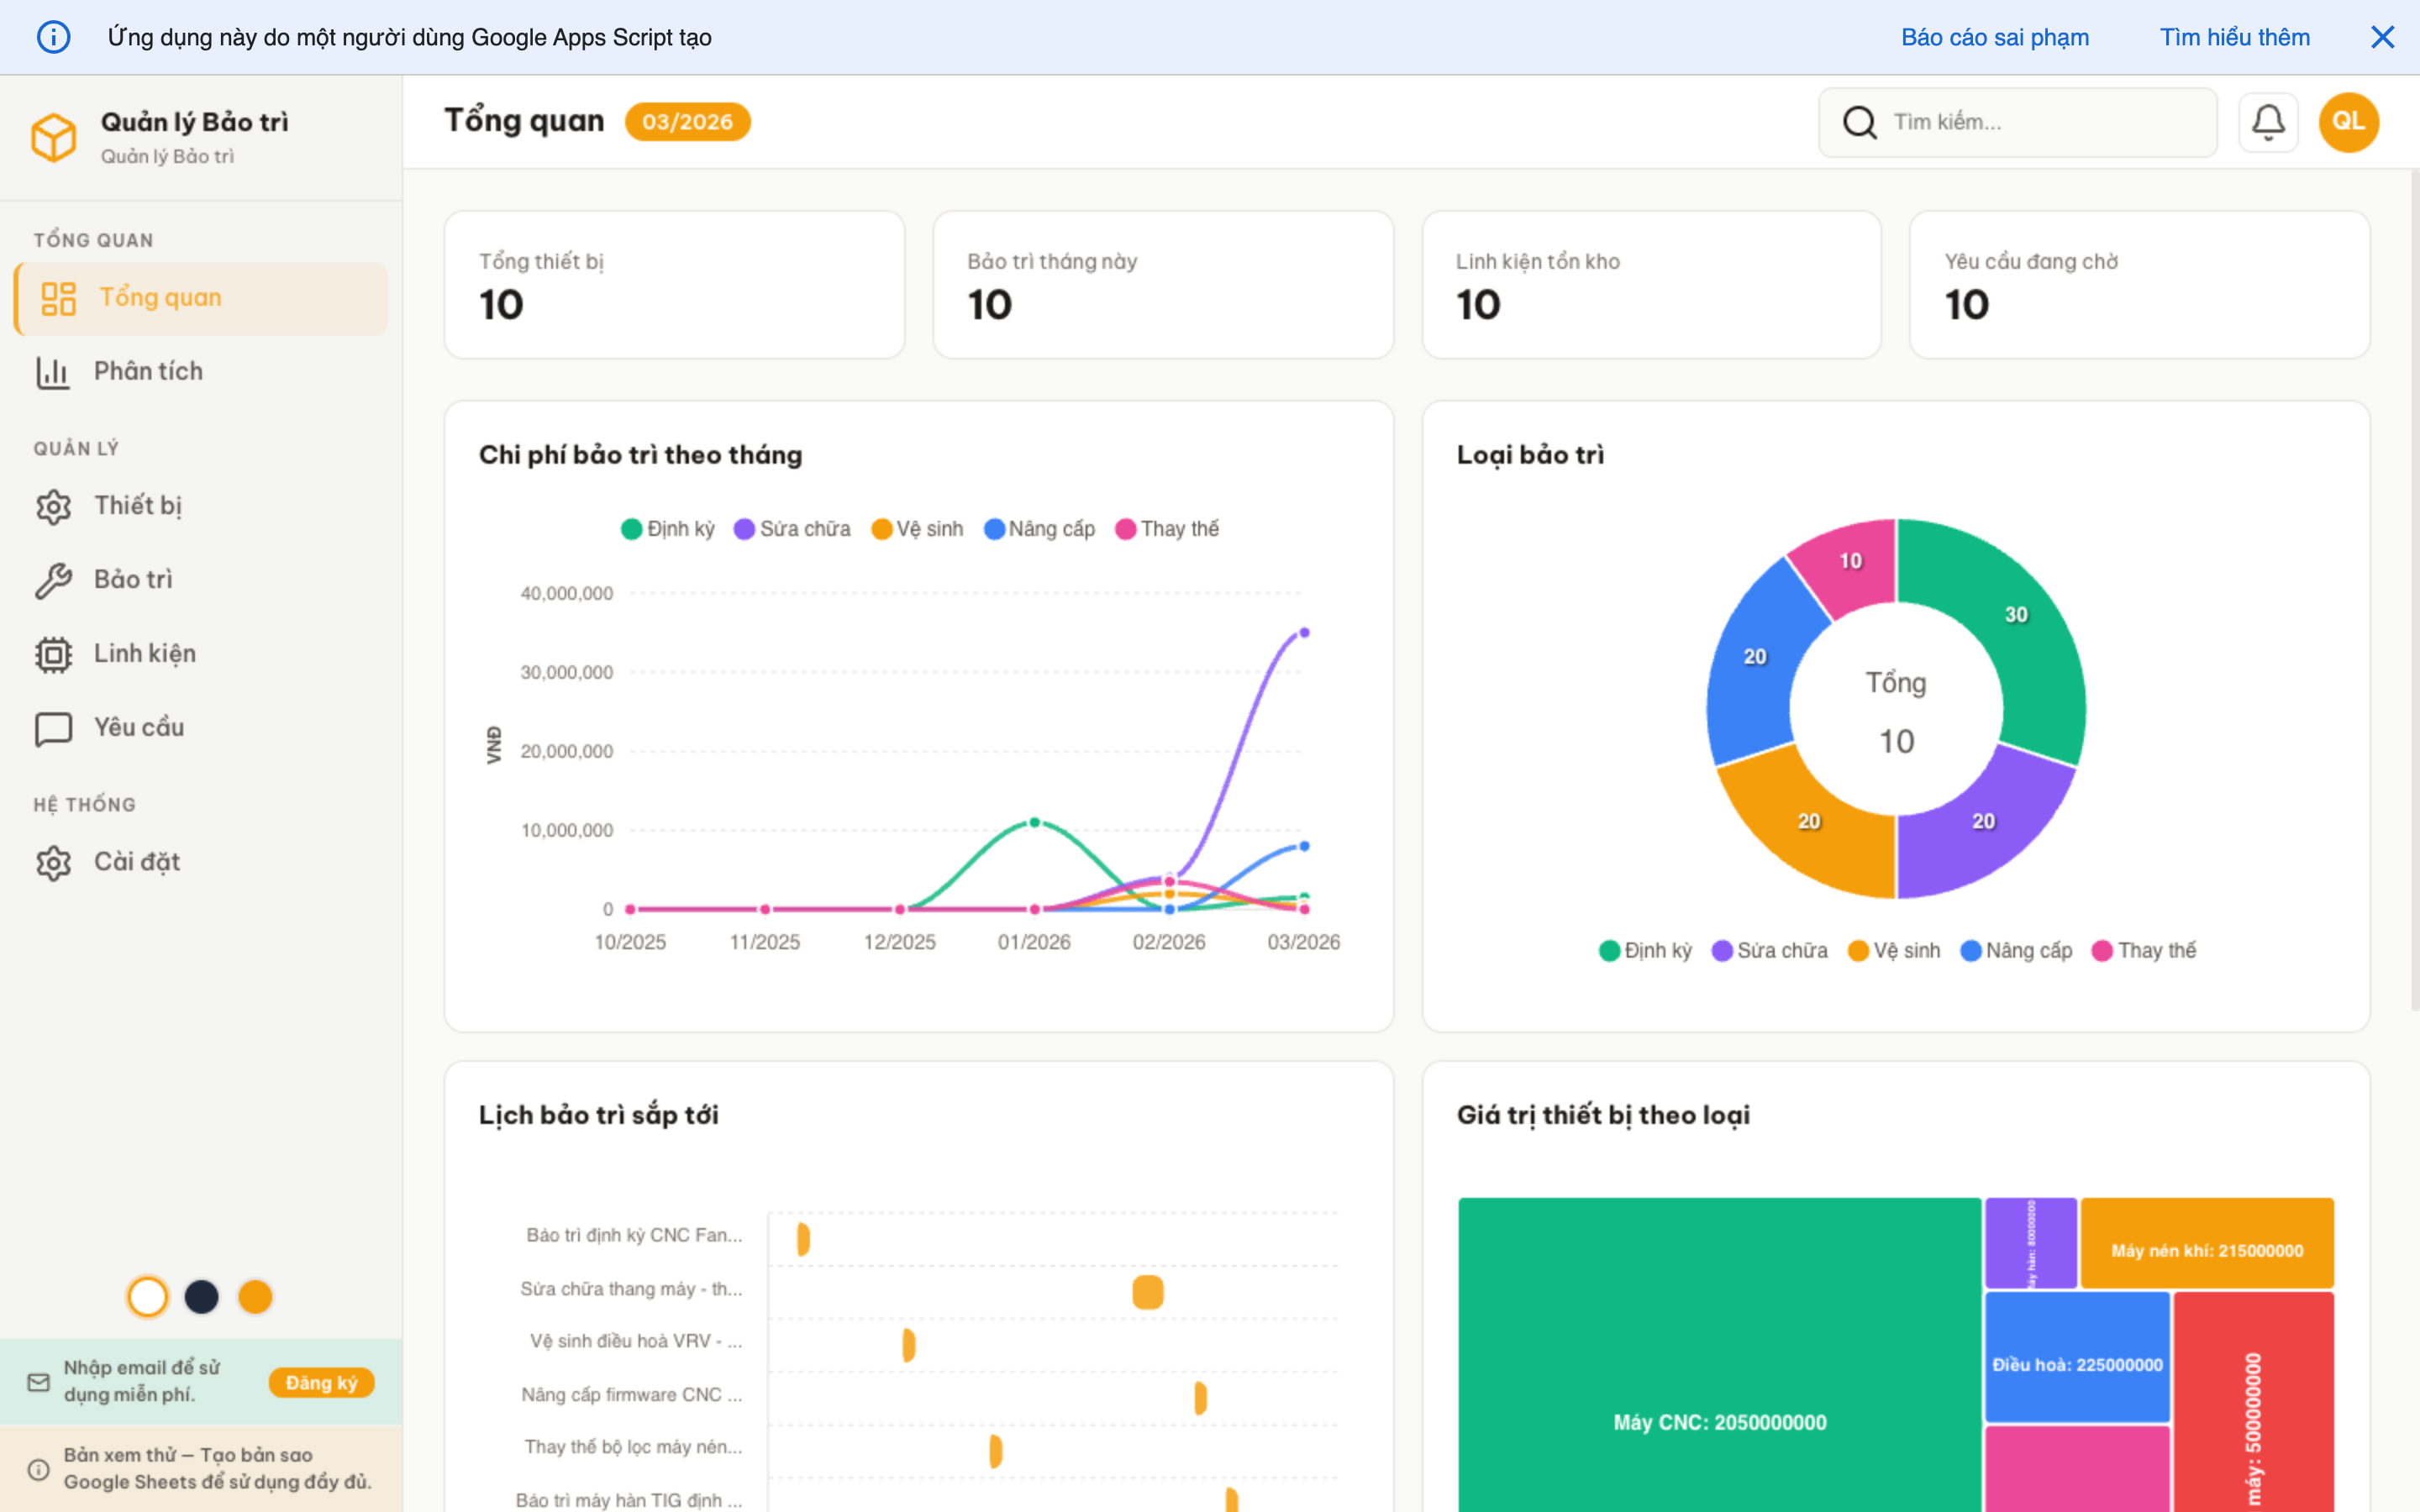This screenshot has height=1512, width=2420.
Task: Click the notification bell icon
Action: tap(2267, 122)
